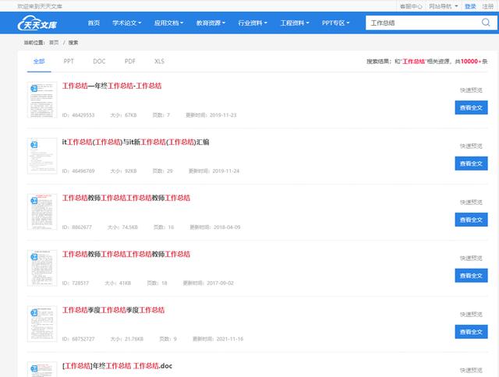This screenshot has width=499, height=377.
Task: Click doc-type badge on 工作总结.doc thumbnail
Action: coord(34,369)
